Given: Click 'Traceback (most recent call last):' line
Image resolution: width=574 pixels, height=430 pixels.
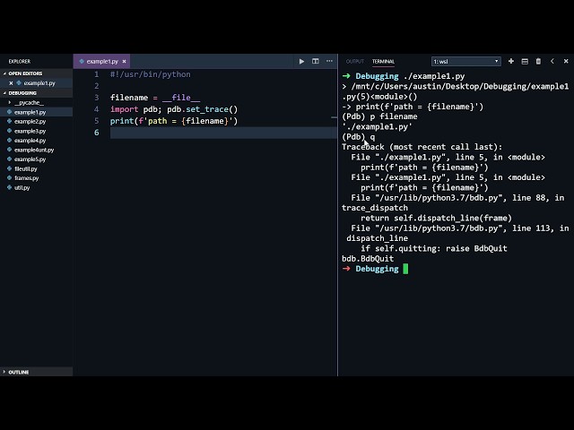Looking at the screenshot, I should (422, 147).
